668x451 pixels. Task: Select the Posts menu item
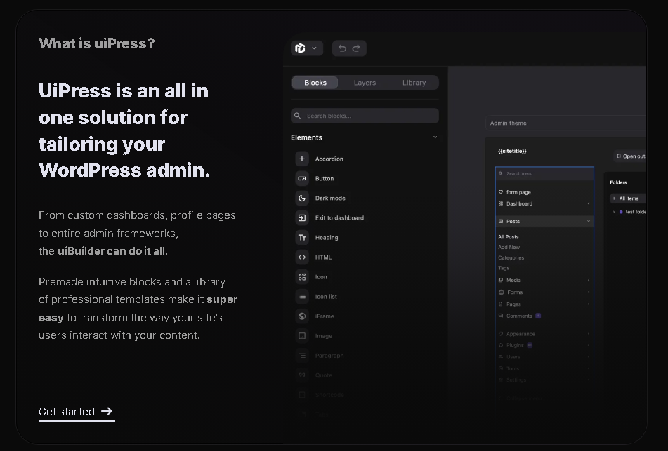point(544,221)
